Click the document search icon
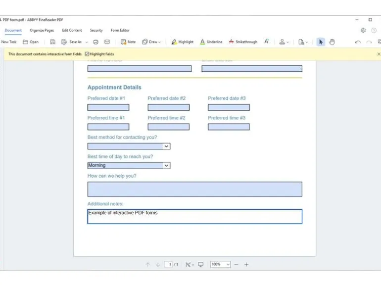Screen dimensions: 381x286 pyautogui.click(x=301, y=42)
